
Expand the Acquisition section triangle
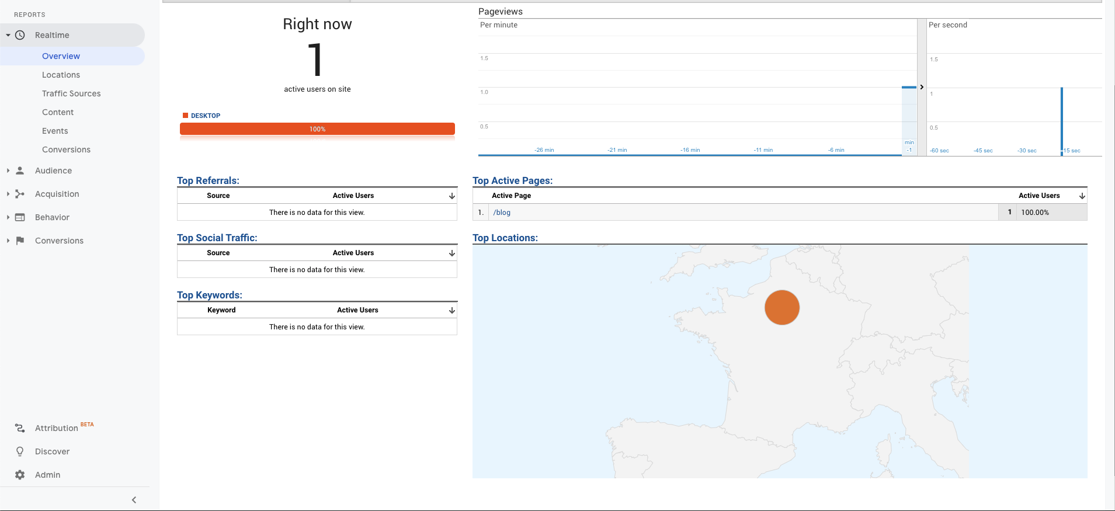[8, 194]
